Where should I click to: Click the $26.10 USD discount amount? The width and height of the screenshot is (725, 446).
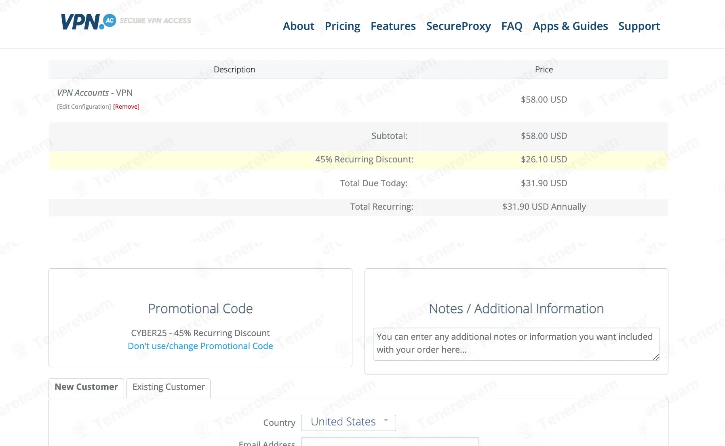tap(544, 159)
